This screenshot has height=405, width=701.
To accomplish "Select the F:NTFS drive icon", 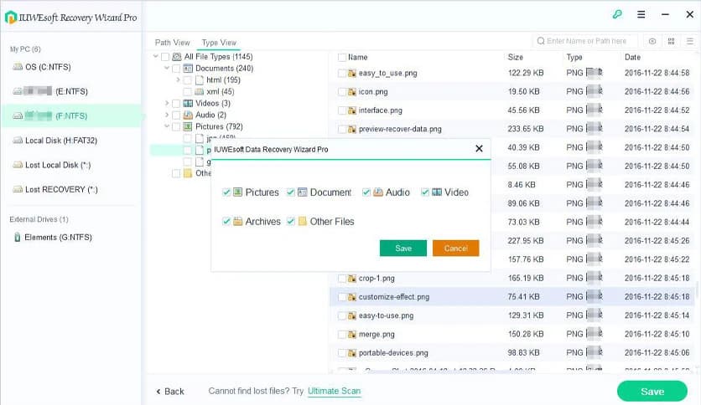I will click(18, 116).
